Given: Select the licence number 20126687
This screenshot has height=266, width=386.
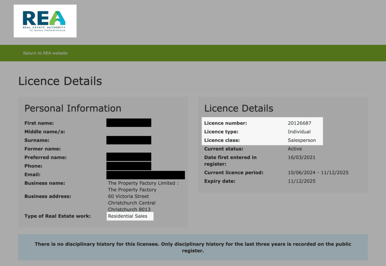Looking at the screenshot, I should (x=299, y=123).
